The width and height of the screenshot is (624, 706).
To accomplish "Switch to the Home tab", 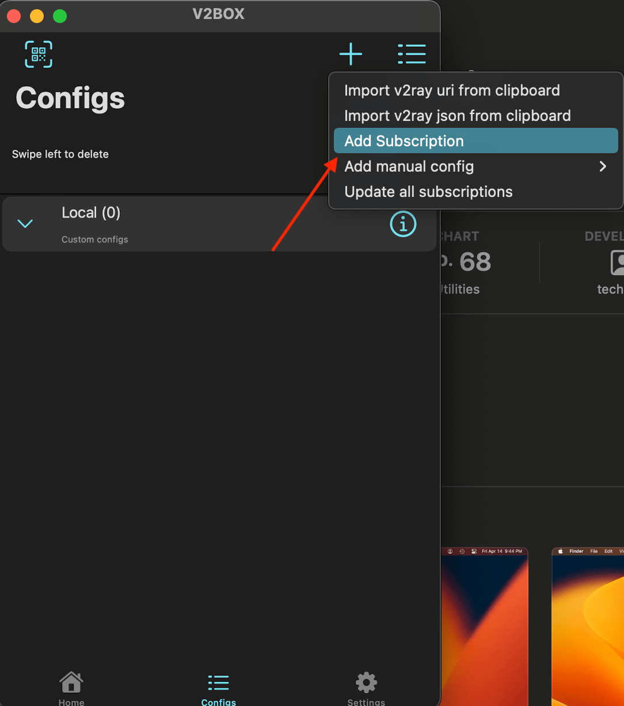I will pos(71,689).
